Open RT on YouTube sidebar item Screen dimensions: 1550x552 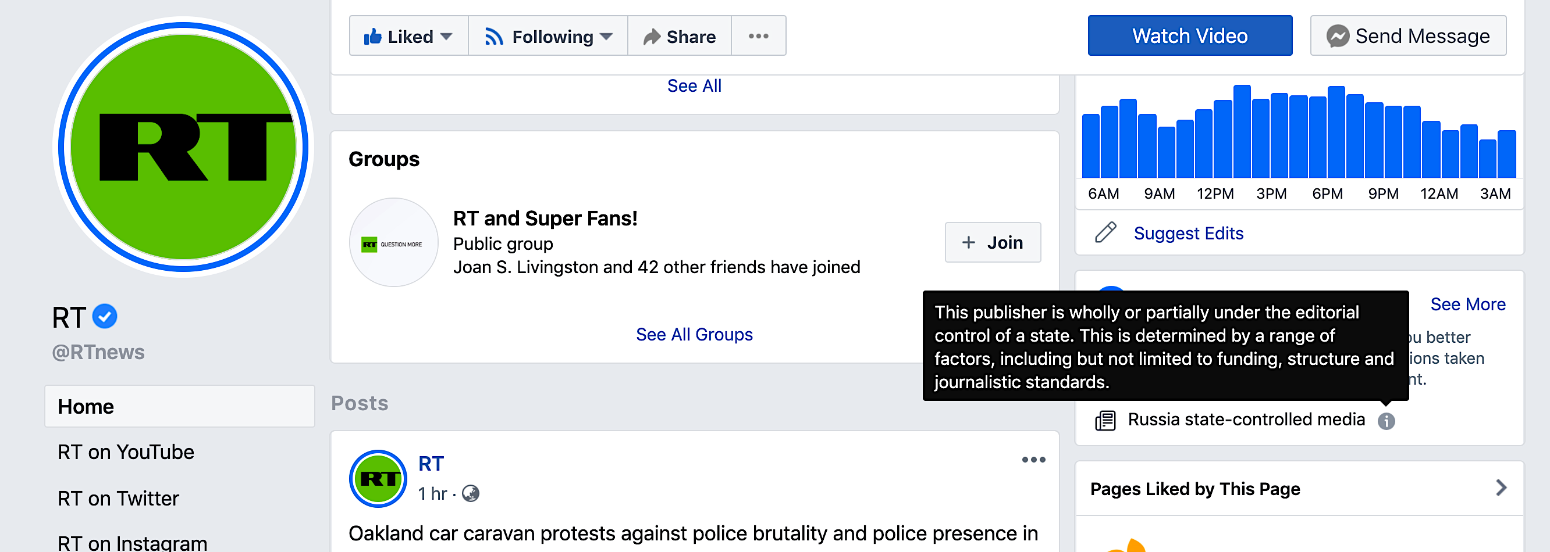(126, 451)
